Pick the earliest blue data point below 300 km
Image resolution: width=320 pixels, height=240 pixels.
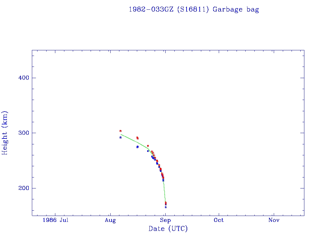120,137
